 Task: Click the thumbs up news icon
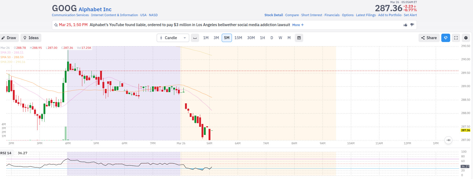(x=405, y=25)
